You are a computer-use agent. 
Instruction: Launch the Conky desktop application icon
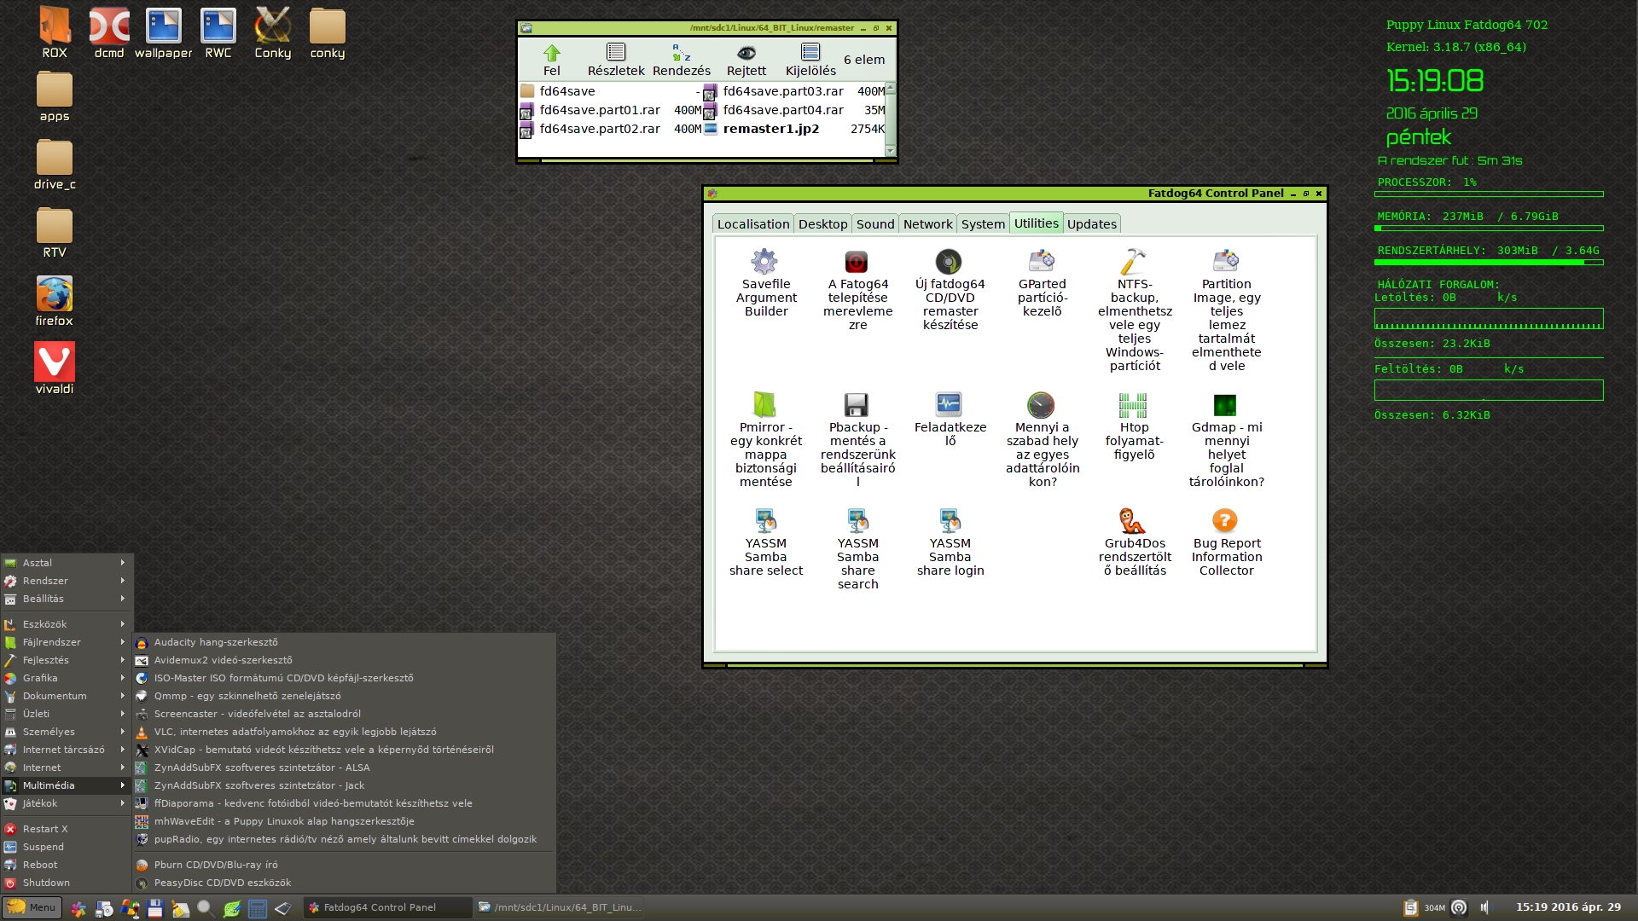point(272,33)
